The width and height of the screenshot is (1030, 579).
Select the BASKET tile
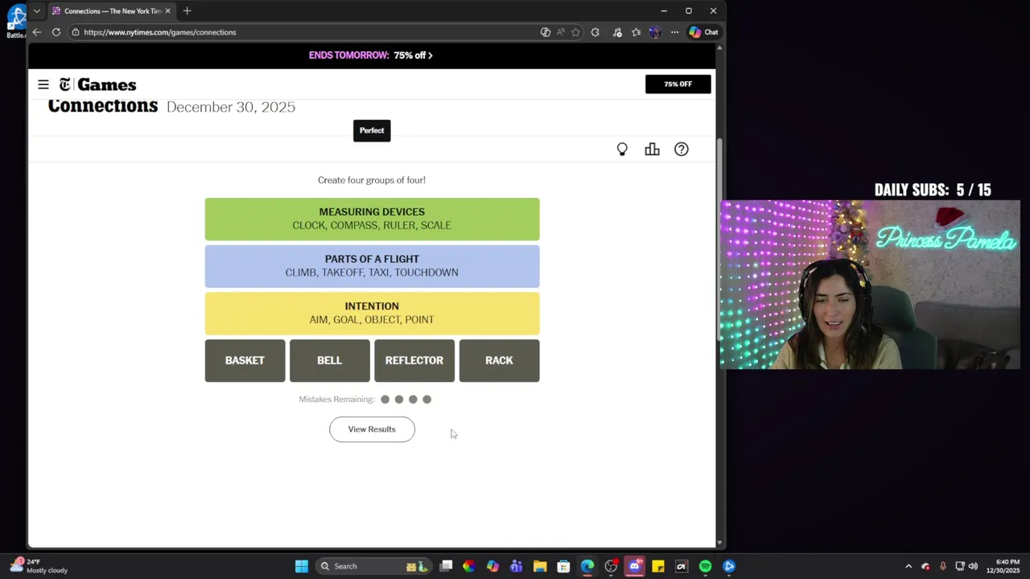point(245,360)
